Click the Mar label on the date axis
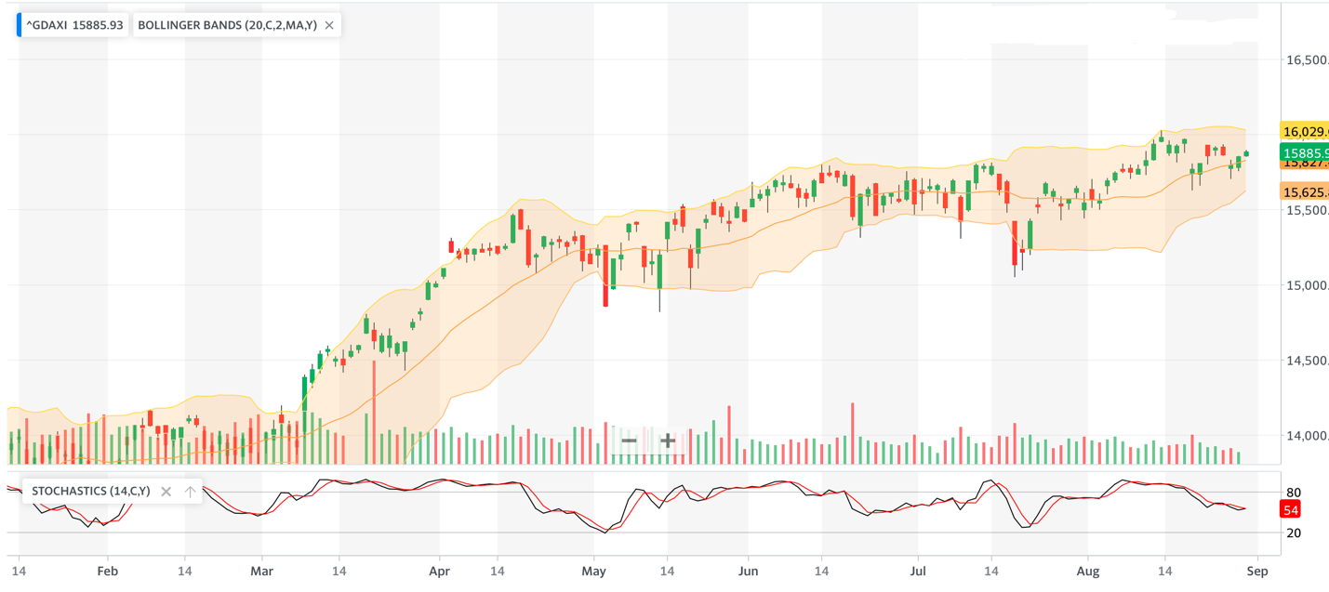 262,571
